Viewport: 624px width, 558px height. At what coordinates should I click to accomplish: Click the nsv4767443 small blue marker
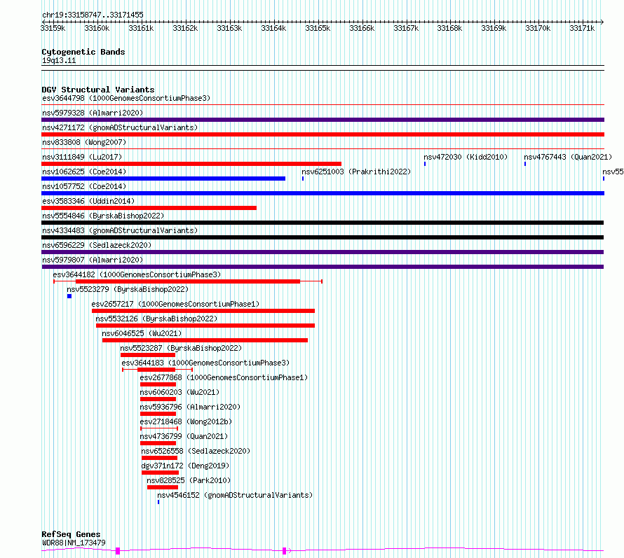click(x=525, y=164)
